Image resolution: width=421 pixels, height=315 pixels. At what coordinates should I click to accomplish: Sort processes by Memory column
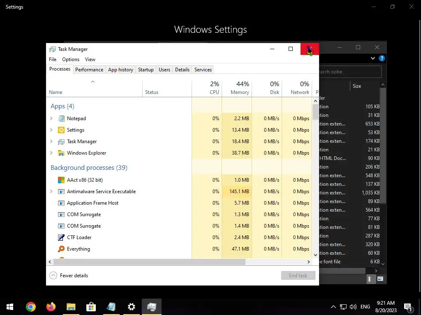coord(237,89)
